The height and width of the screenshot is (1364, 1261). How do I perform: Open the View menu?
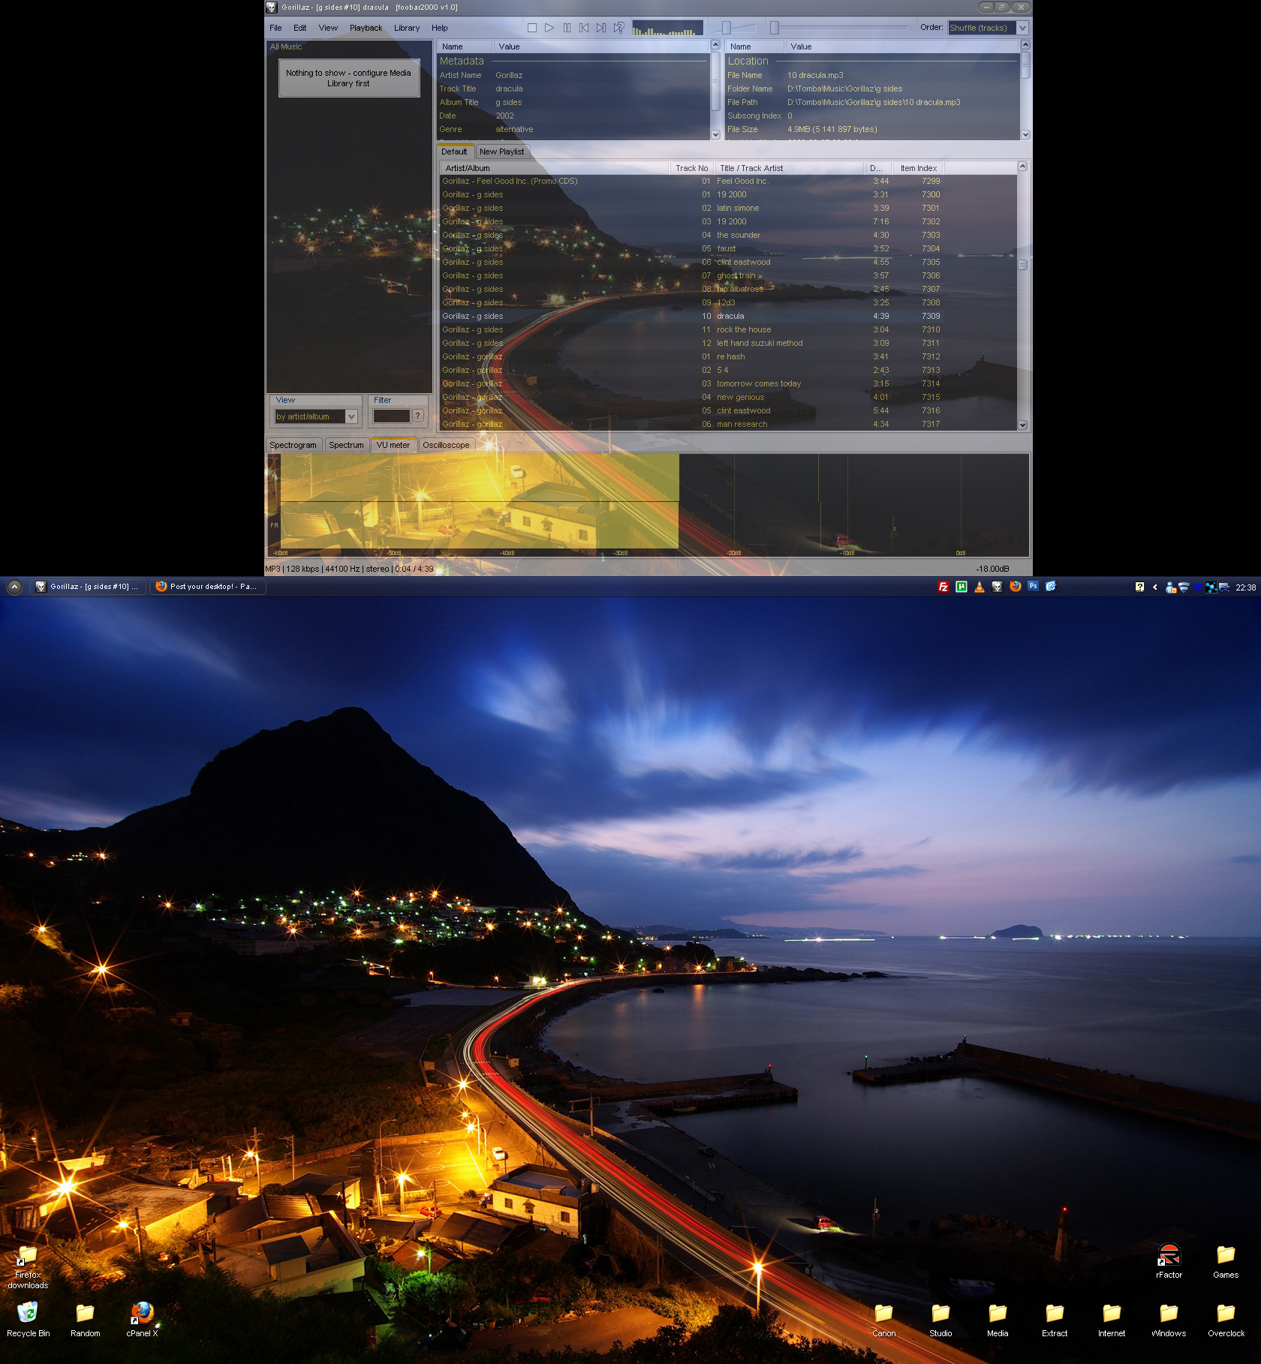coord(328,28)
